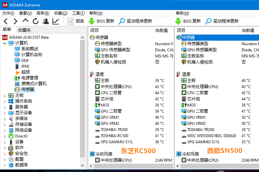This screenshot has height=172, width=259.
Task: Expand the 服务器 tree node
Action: click(x=5, y=107)
